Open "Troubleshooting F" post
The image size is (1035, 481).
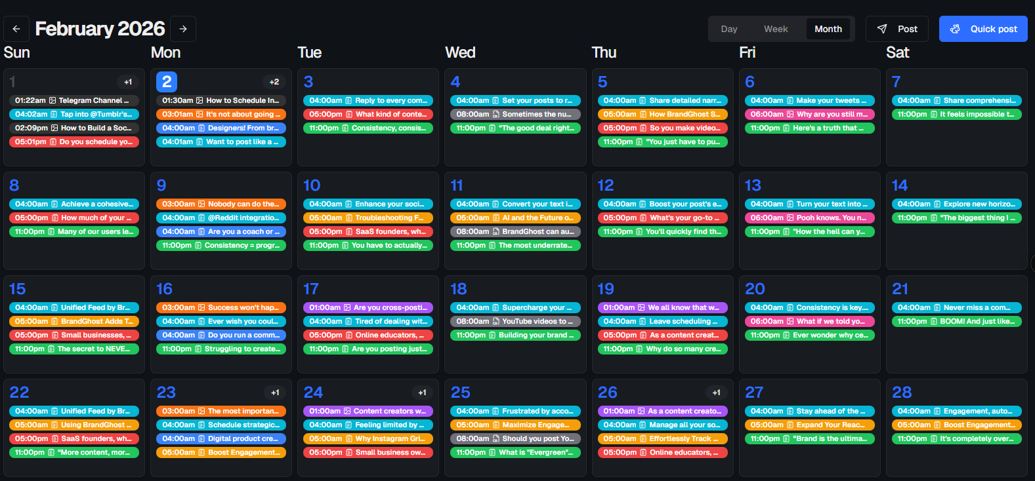point(368,218)
